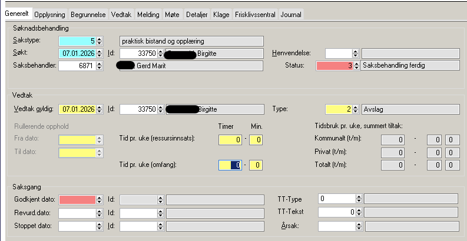Click the Søkt date spinner
Viewport: 467px width, 241px height.
(x=99, y=53)
